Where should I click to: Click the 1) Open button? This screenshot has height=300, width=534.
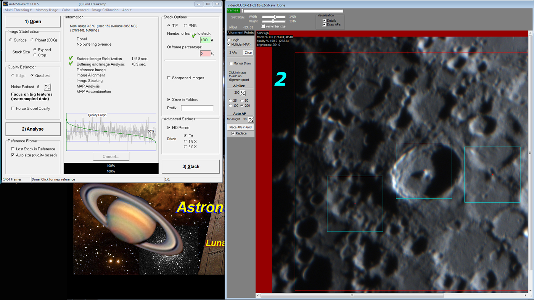pyautogui.click(x=33, y=22)
